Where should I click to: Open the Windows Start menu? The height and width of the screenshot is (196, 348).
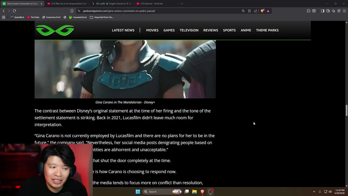(x=138, y=192)
